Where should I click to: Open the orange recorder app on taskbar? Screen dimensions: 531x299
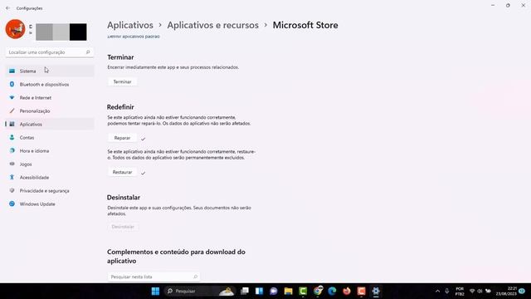(x=362, y=292)
